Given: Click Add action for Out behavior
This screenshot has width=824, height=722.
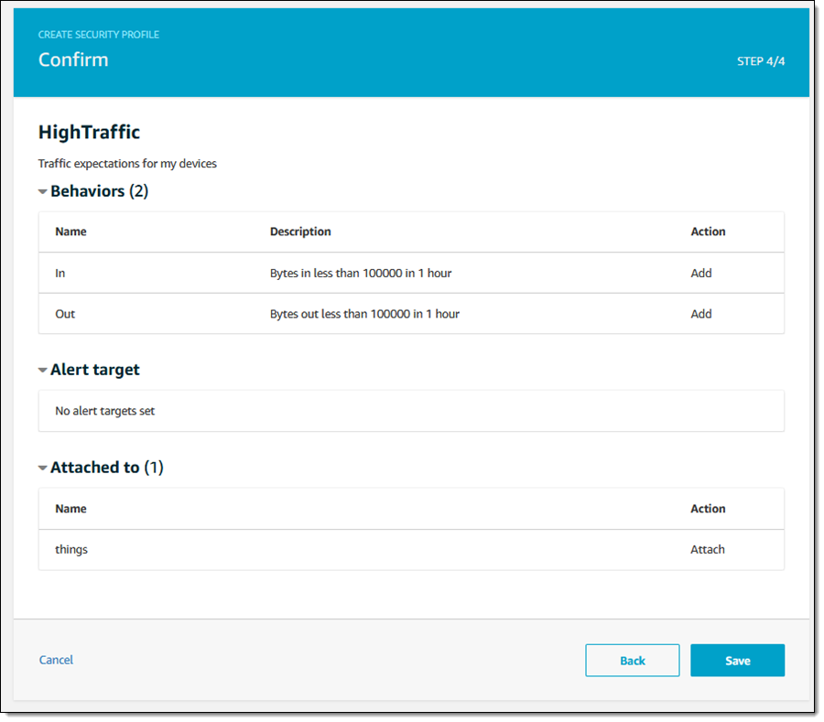Looking at the screenshot, I should tap(701, 314).
